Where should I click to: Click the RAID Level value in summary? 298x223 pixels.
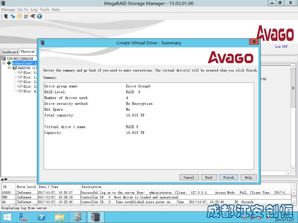tap(133, 92)
